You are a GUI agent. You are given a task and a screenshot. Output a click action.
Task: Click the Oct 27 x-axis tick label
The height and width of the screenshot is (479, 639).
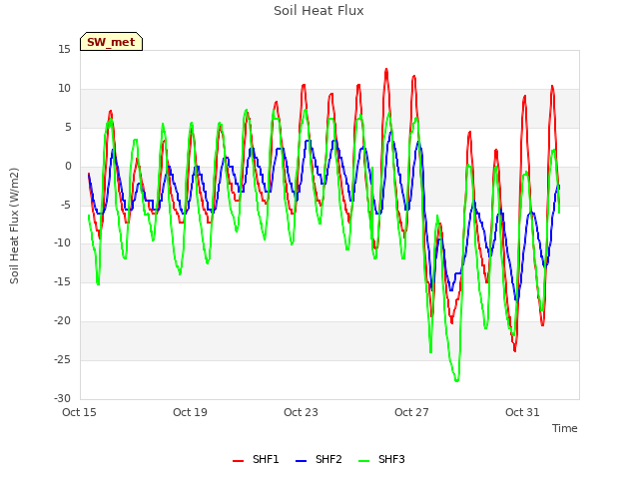click(411, 412)
